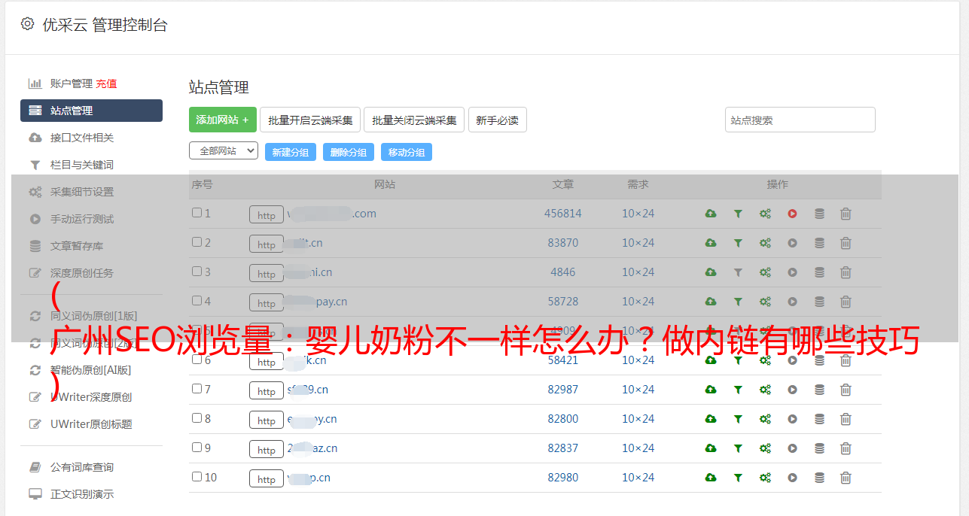This screenshot has width=969, height=516.
Task: Click trash icon in row 10
Action: [846, 478]
